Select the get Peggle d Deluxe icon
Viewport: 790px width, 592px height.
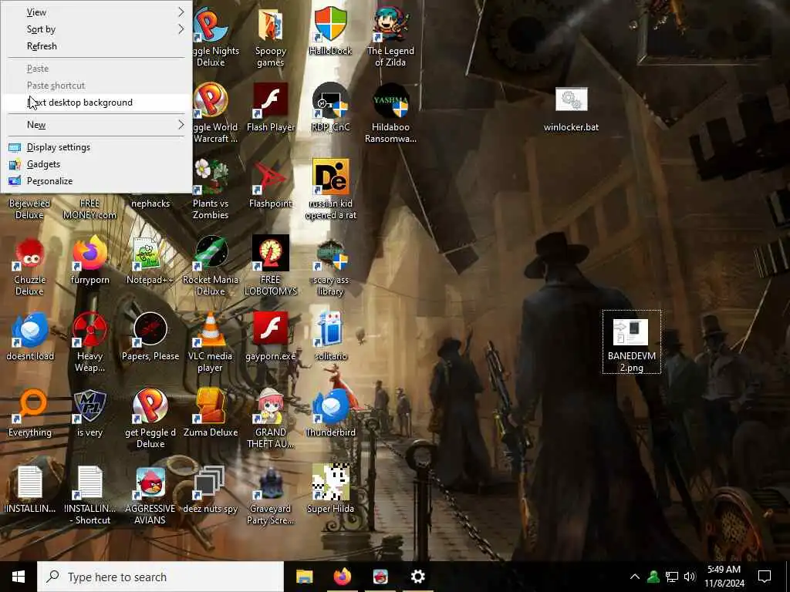coord(150,405)
